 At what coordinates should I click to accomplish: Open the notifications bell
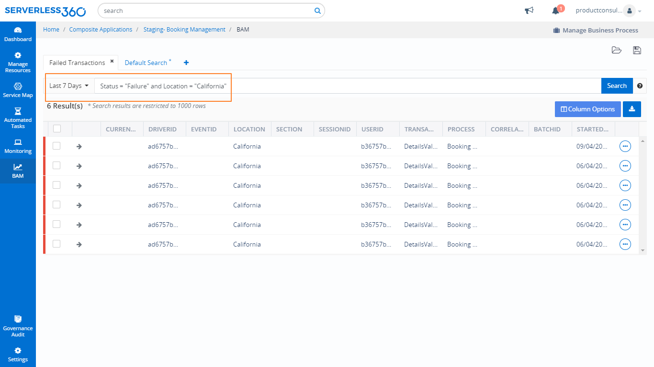pos(555,11)
